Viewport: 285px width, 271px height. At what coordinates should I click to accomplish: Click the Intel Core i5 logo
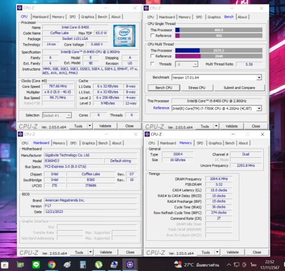pyautogui.click(x=124, y=36)
